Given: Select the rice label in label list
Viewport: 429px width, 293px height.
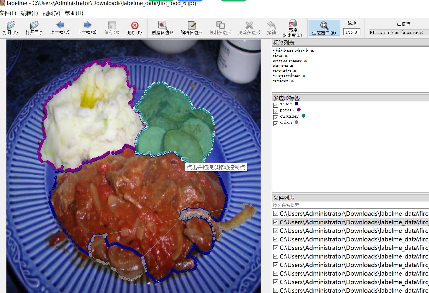Looking at the screenshot, I should pyautogui.click(x=277, y=56).
